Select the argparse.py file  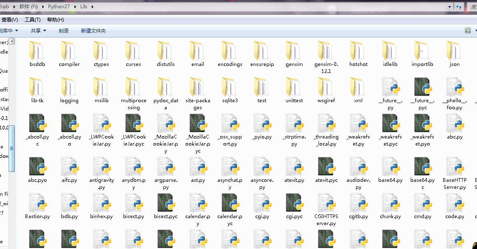pos(166,174)
